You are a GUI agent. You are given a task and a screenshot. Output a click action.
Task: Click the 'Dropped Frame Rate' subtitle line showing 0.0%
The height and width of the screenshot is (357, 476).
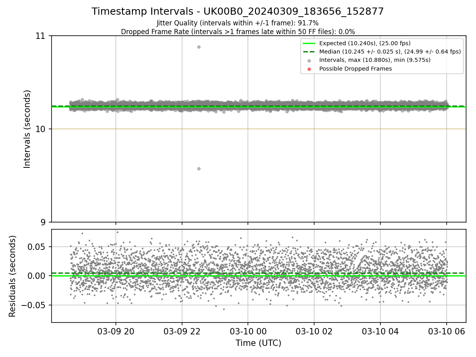[238, 32]
